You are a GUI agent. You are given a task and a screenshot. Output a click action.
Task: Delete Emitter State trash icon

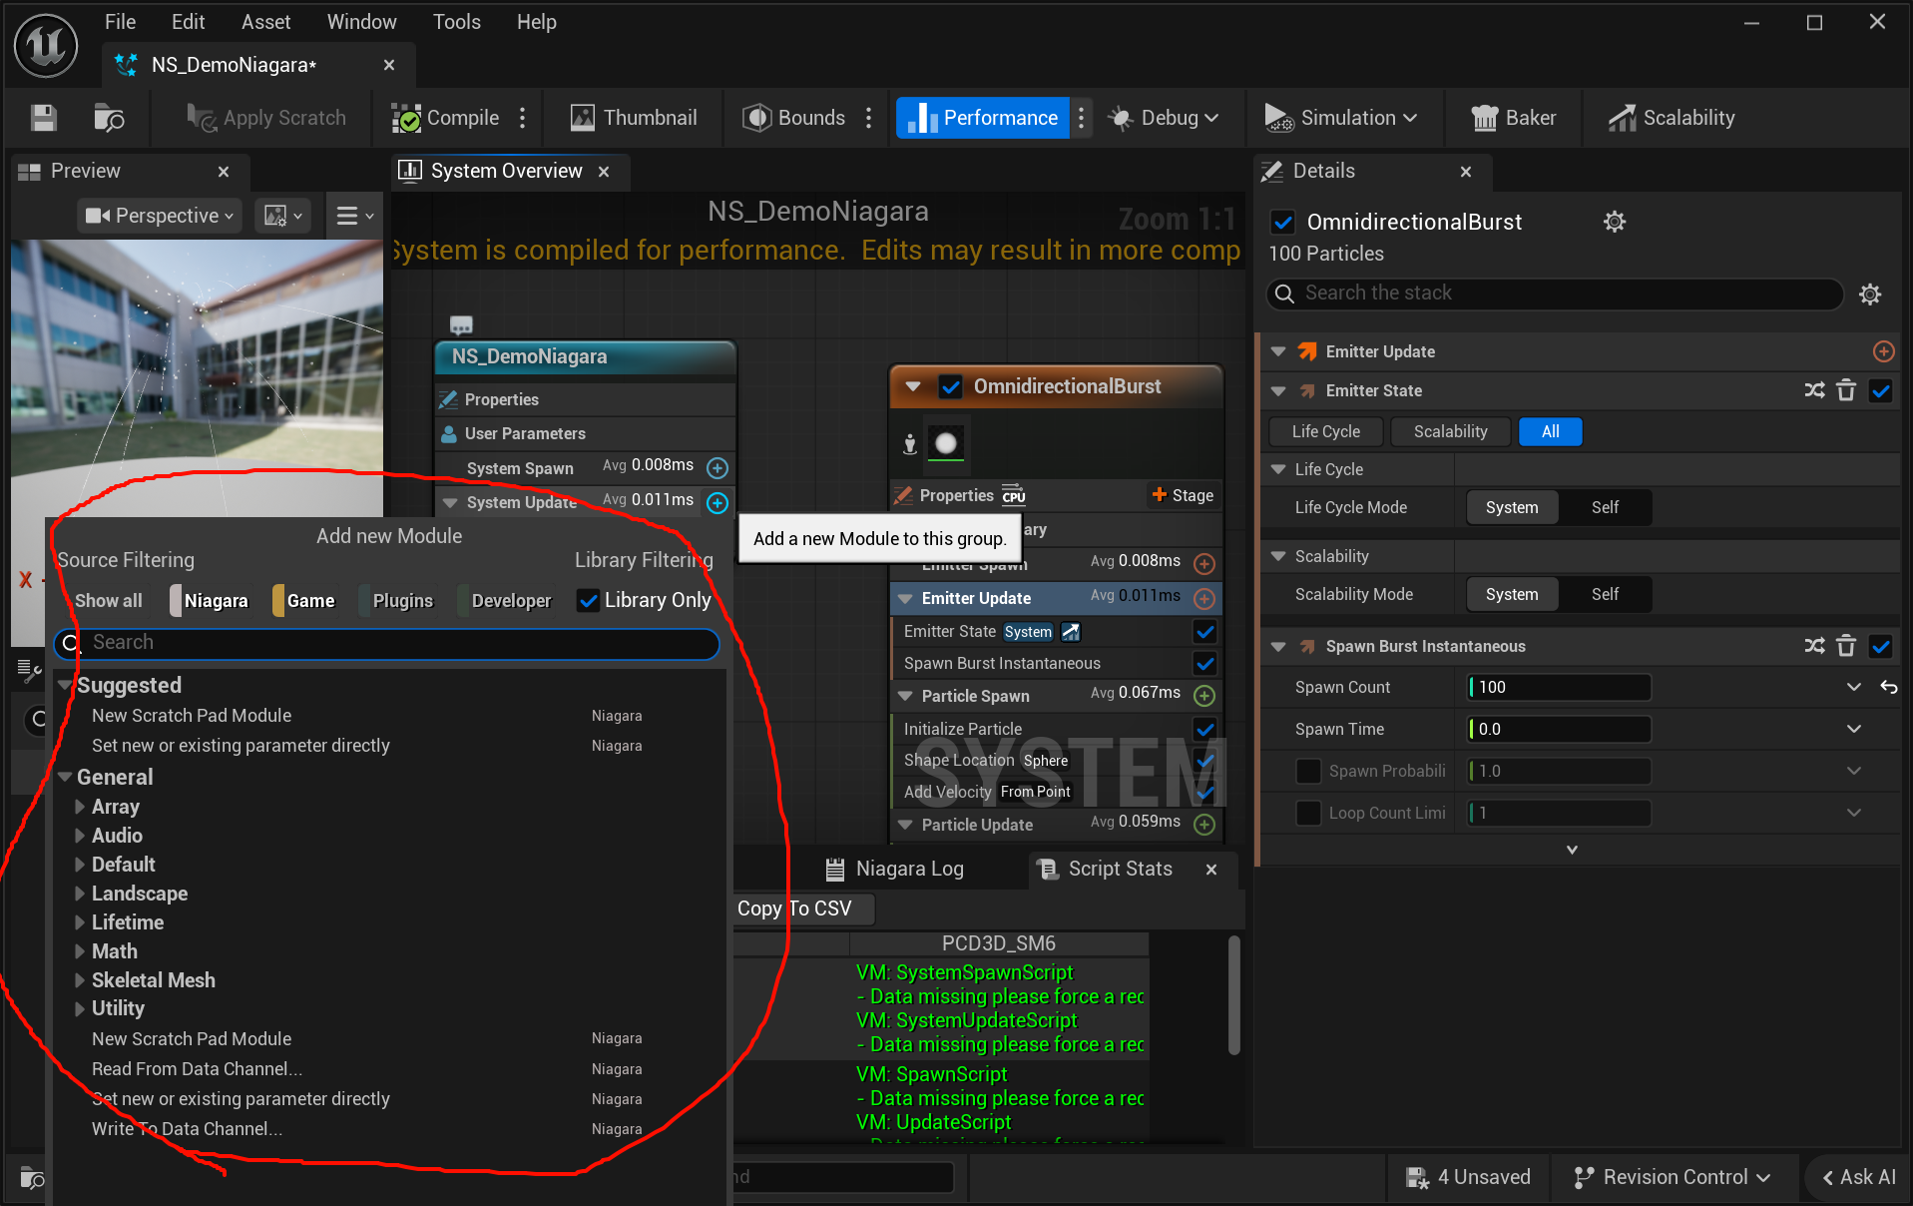tap(1846, 390)
